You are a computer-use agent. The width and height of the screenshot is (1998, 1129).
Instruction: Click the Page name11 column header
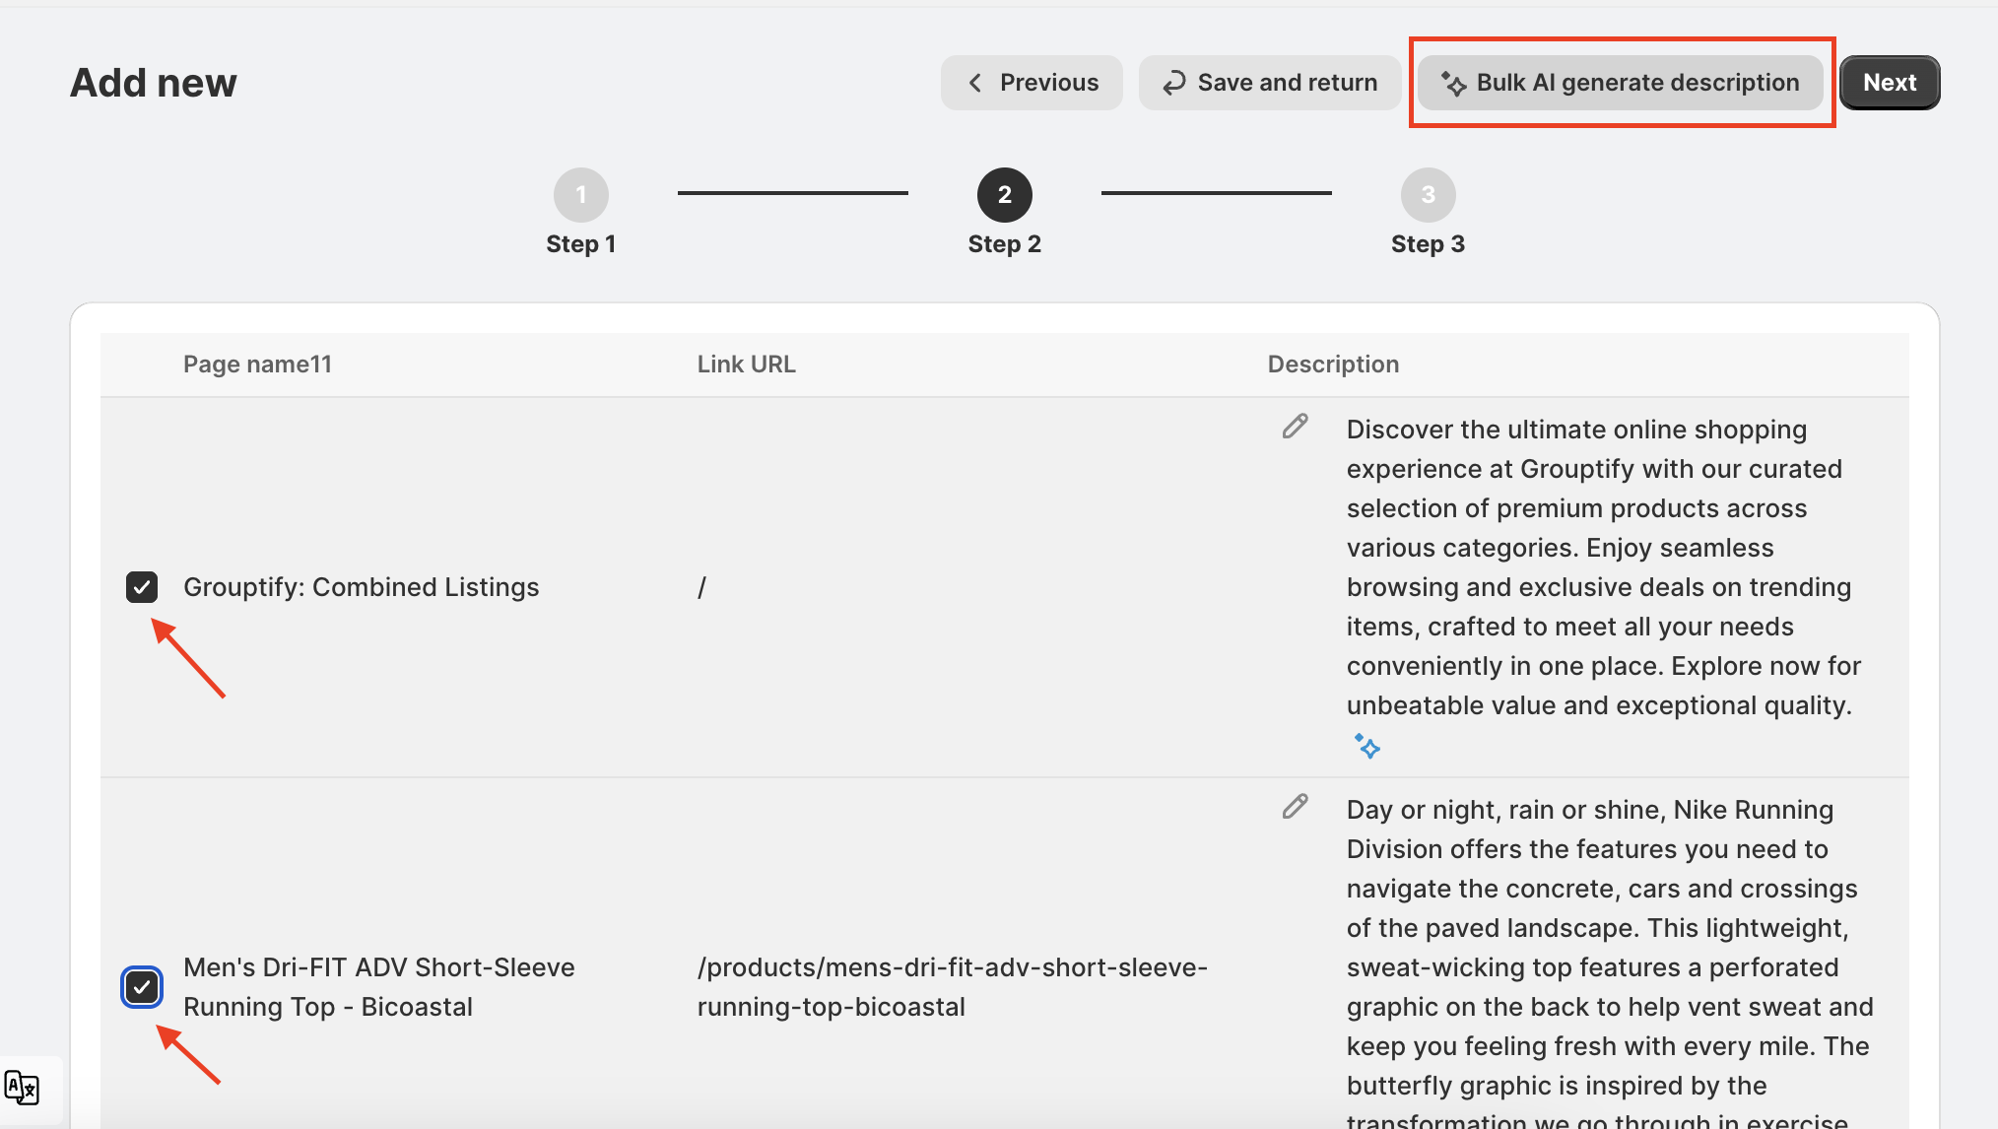tap(257, 365)
